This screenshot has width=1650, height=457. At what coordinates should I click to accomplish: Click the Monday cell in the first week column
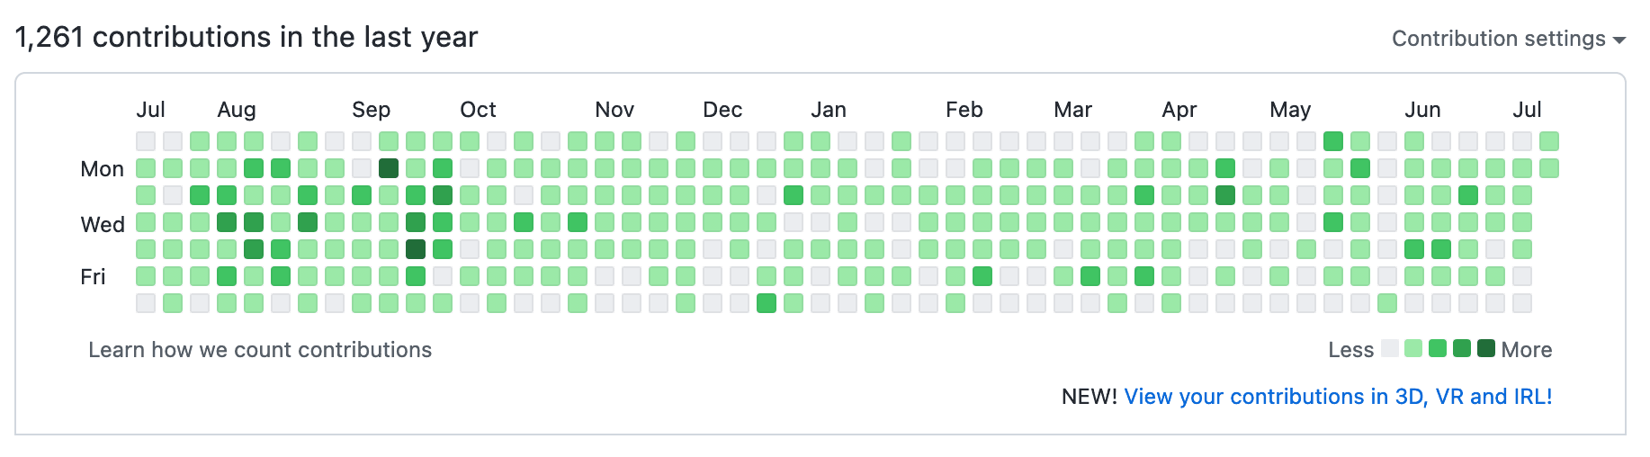pyautogui.click(x=146, y=168)
